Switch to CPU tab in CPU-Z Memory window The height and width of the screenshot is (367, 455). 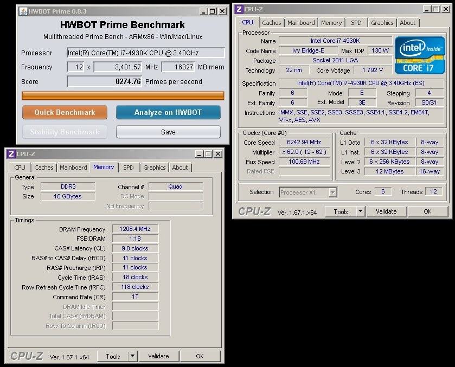tap(20, 168)
